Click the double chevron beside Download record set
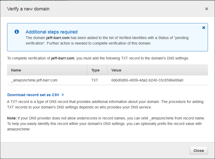The width and height of the screenshot is (215, 159). pyautogui.click(x=63, y=95)
